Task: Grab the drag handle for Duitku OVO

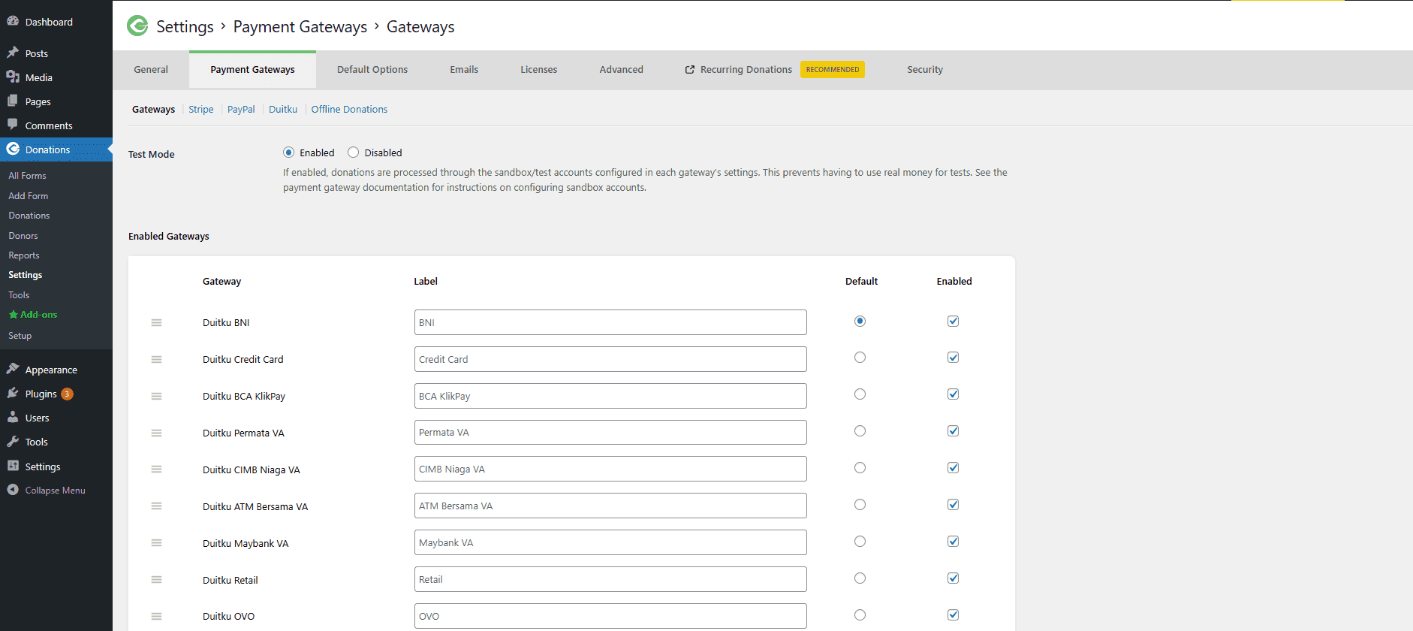Action: 156,616
